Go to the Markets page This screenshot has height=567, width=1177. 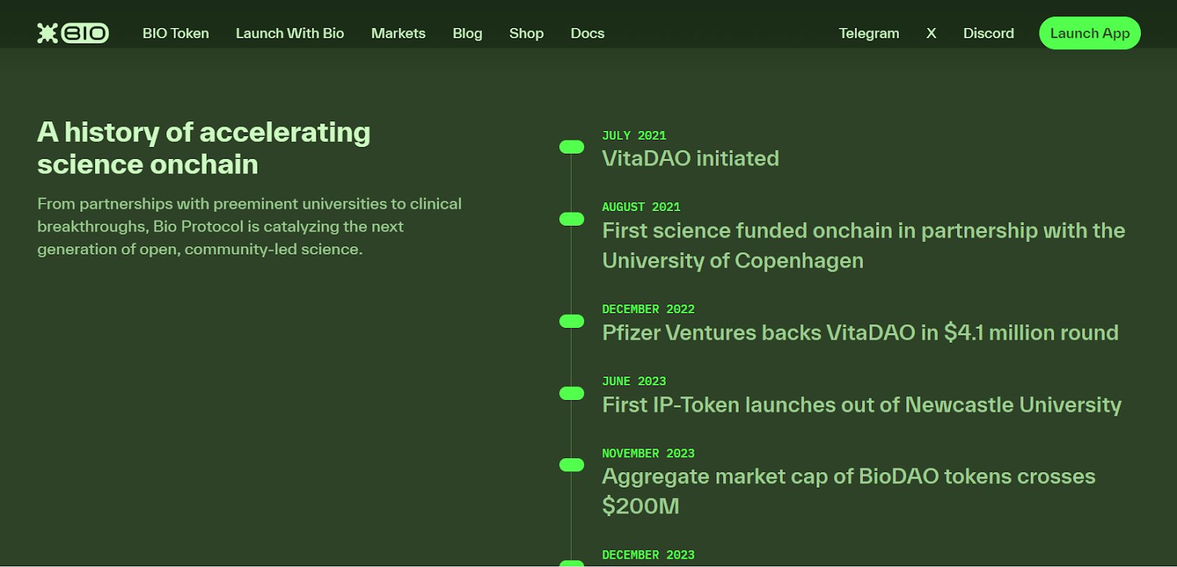[398, 33]
